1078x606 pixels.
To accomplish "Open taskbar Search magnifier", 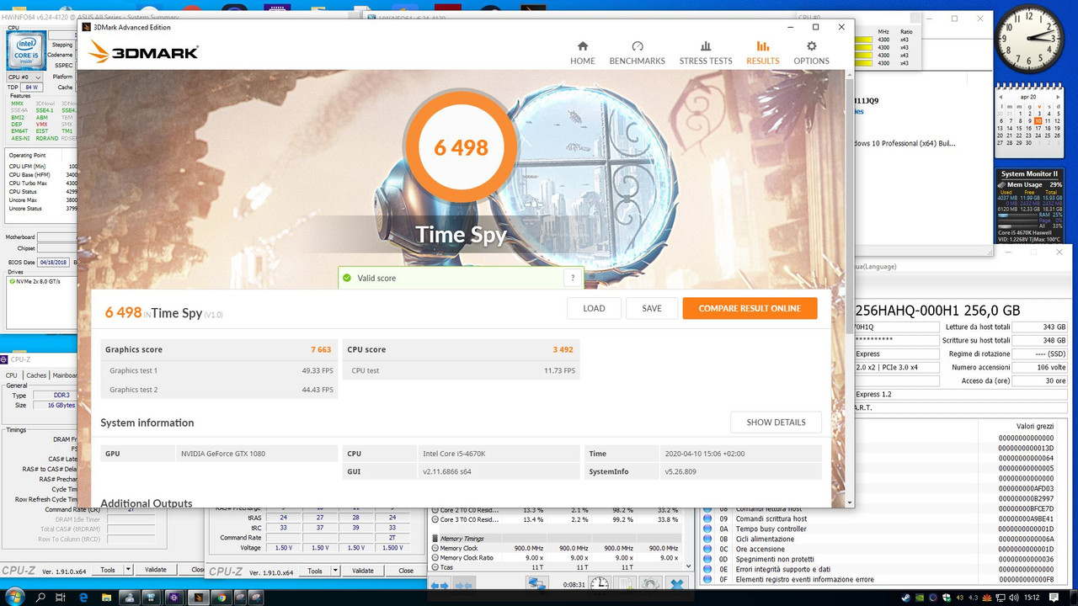I will (40, 598).
